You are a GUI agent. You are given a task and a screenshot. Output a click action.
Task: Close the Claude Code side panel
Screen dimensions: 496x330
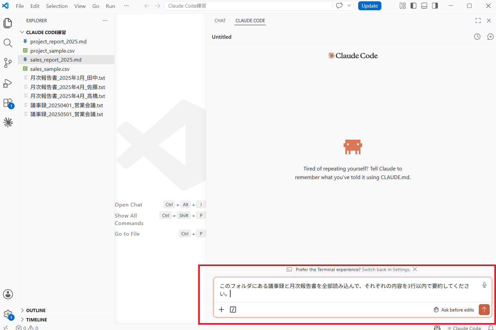489,21
